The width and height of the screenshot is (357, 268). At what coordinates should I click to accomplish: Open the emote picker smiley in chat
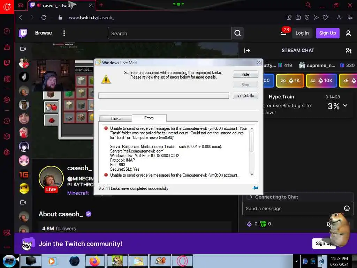click(347, 208)
